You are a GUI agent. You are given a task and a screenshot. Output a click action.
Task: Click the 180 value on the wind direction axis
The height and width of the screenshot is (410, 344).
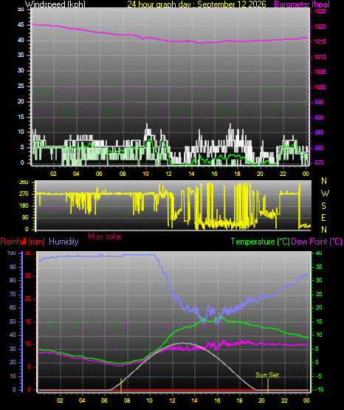coord(24,206)
